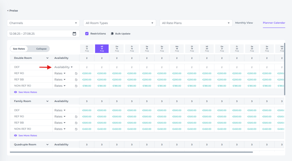Select the So 17 Aug column header

pos(162,49)
